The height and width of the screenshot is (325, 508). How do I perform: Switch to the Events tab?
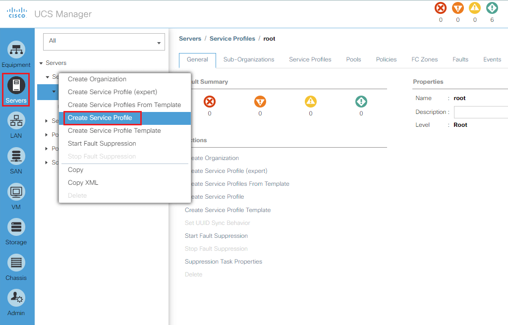point(492,59)
